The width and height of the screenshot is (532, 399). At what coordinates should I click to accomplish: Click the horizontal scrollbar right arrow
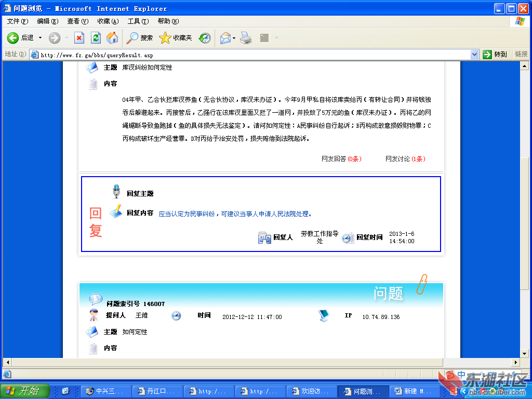point(516,362)
